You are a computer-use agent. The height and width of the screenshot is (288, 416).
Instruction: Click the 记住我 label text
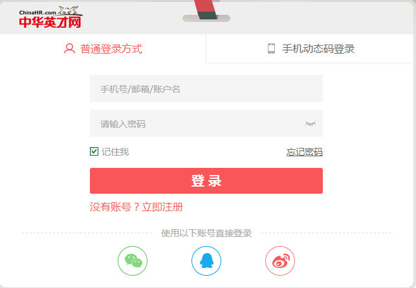tap(115, 152)
